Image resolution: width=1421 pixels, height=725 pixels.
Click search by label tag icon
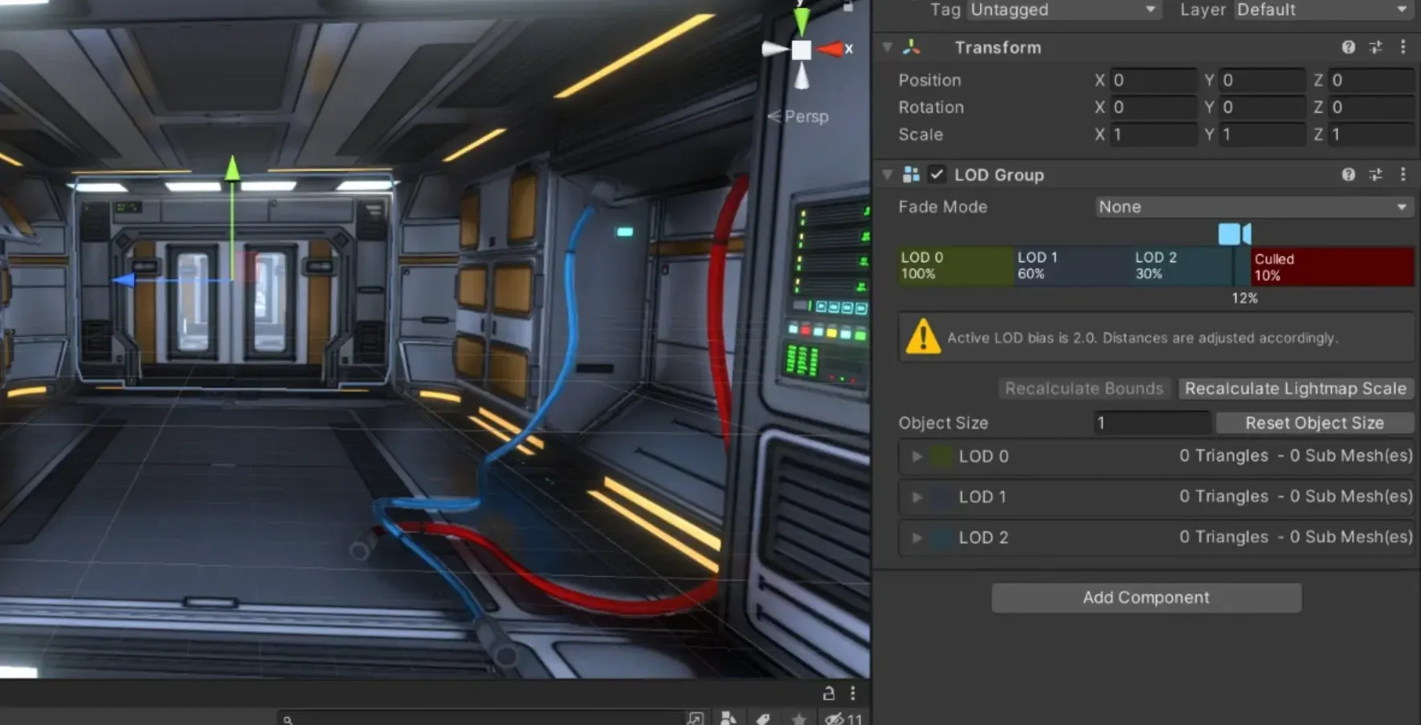click(763, 718)
